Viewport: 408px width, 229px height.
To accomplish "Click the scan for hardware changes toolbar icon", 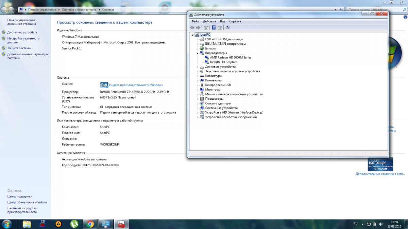I will point(227,27).
